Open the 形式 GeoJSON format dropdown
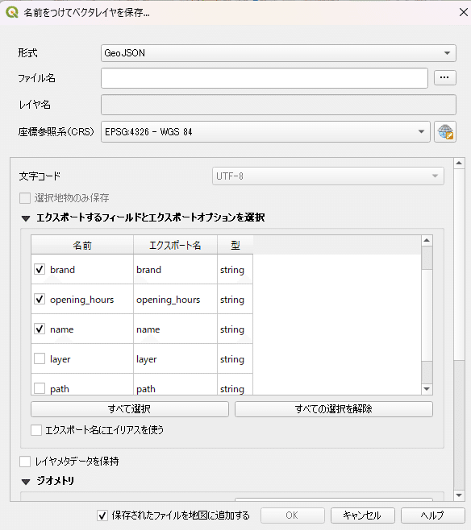Screen dimensions: 471x530 click(278, 53)
